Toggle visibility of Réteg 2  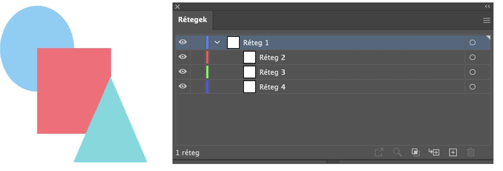(183, 57)
